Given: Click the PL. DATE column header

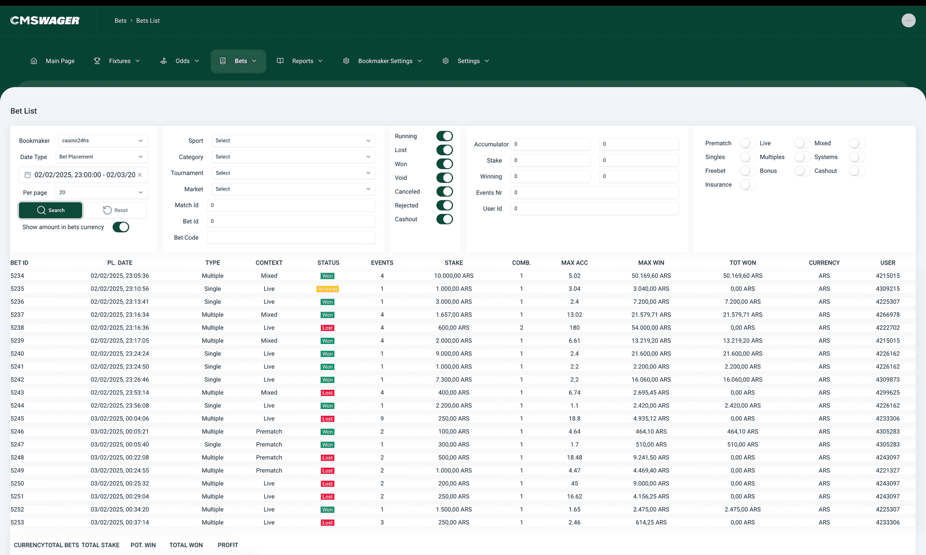Looking at the screenshot, I should pos(120,263).
